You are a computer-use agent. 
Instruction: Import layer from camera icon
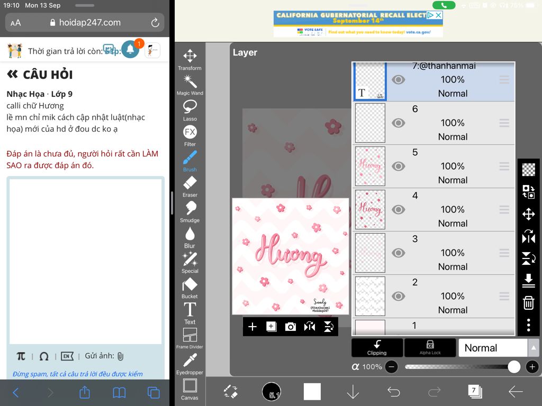pos(291,327)
